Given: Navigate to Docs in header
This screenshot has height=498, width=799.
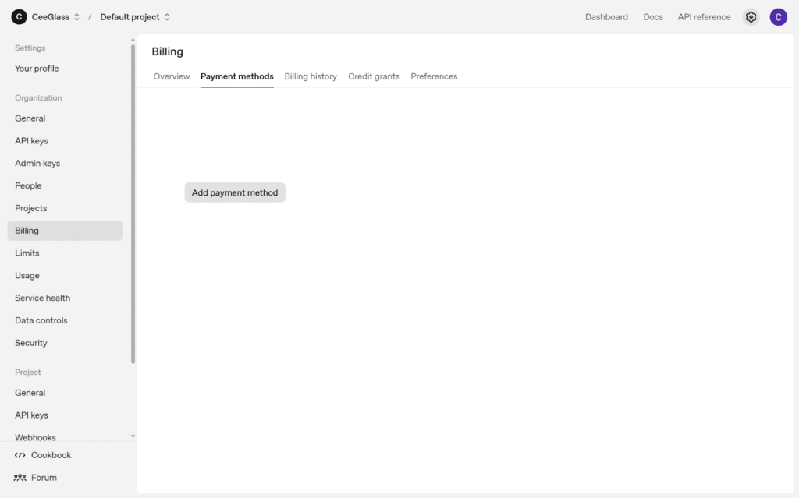Looking at the screenshot, I should coord(653,17).
